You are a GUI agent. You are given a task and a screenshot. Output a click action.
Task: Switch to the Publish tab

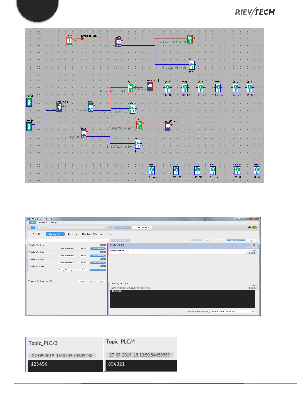tap(38, 234)
